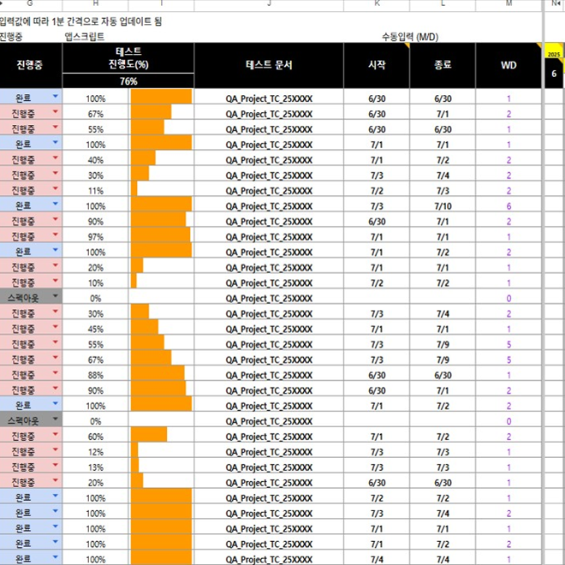Click the 수동입력 (M/D) label

(410, 37)
